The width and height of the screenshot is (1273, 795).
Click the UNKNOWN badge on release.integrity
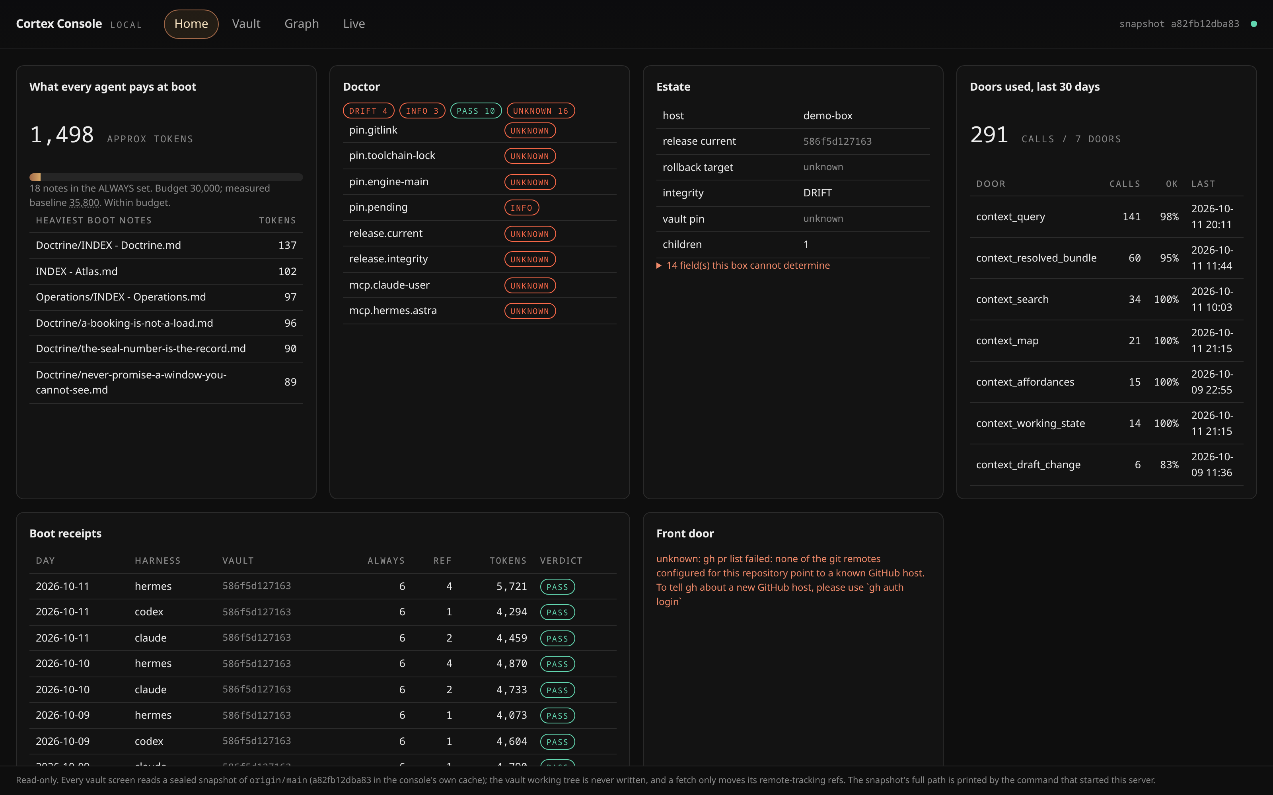530,259
